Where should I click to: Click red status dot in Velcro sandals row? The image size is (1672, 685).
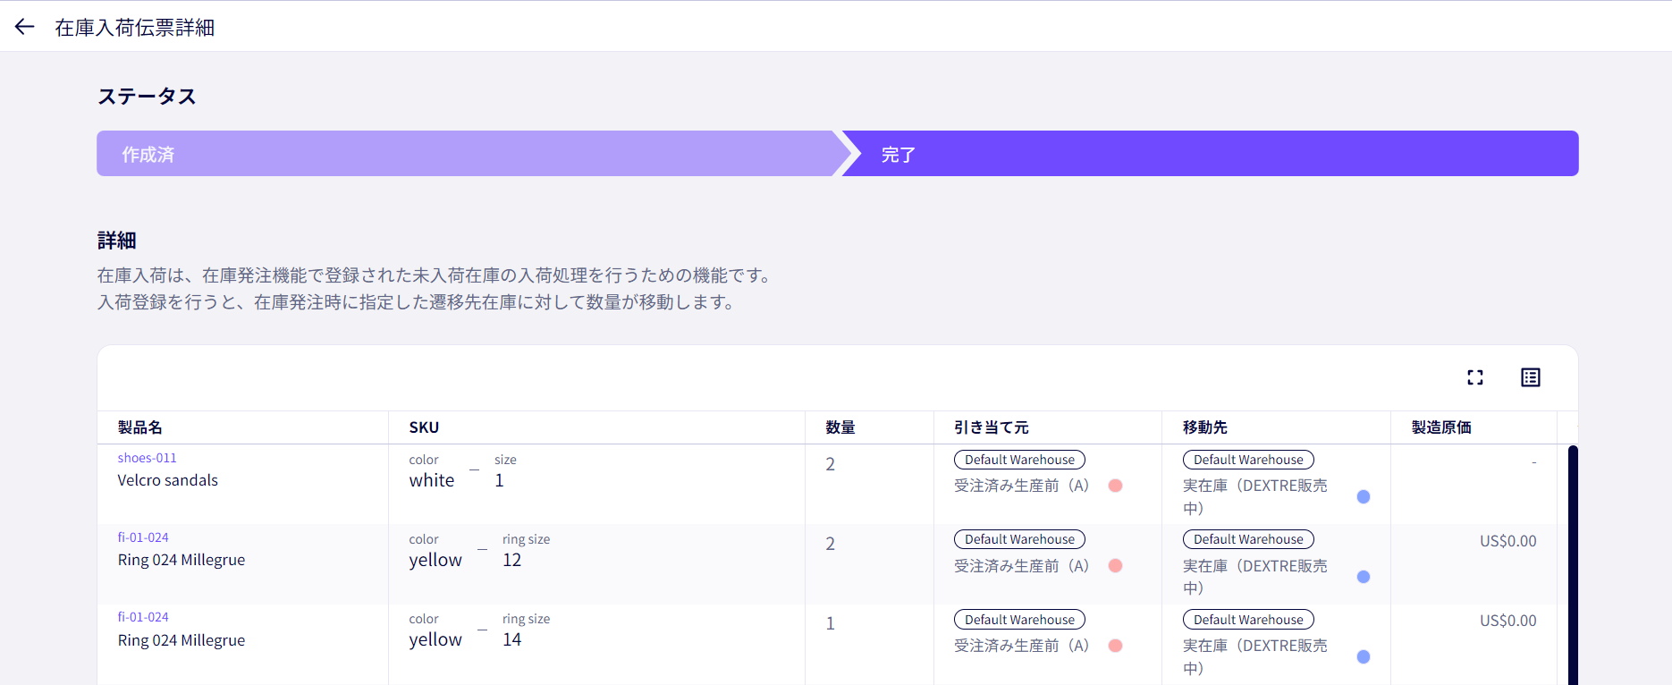click(1115, 486)
